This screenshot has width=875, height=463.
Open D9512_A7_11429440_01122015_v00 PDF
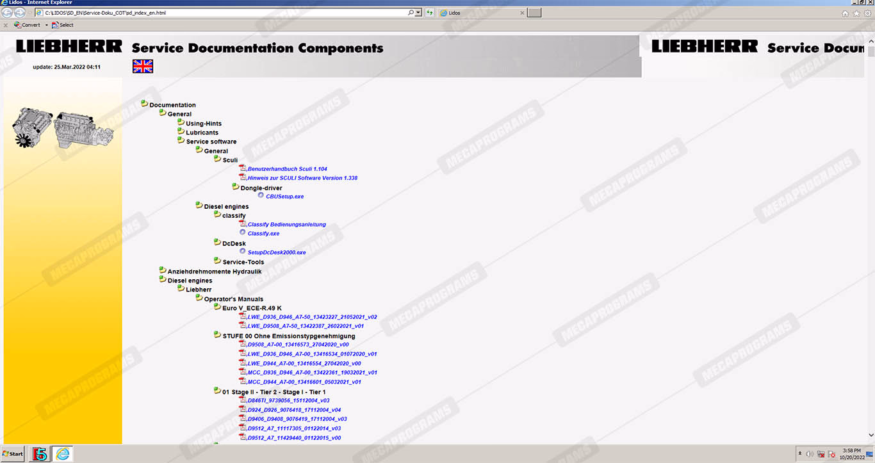point(294,438)
